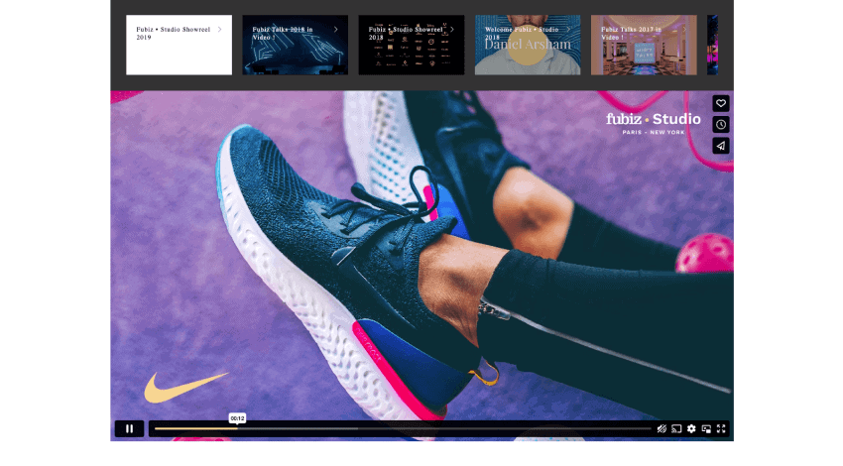Viewport: 843px width, 466px height.
Task: Seek to the middle of the progress bar
Action: point(404,428)
